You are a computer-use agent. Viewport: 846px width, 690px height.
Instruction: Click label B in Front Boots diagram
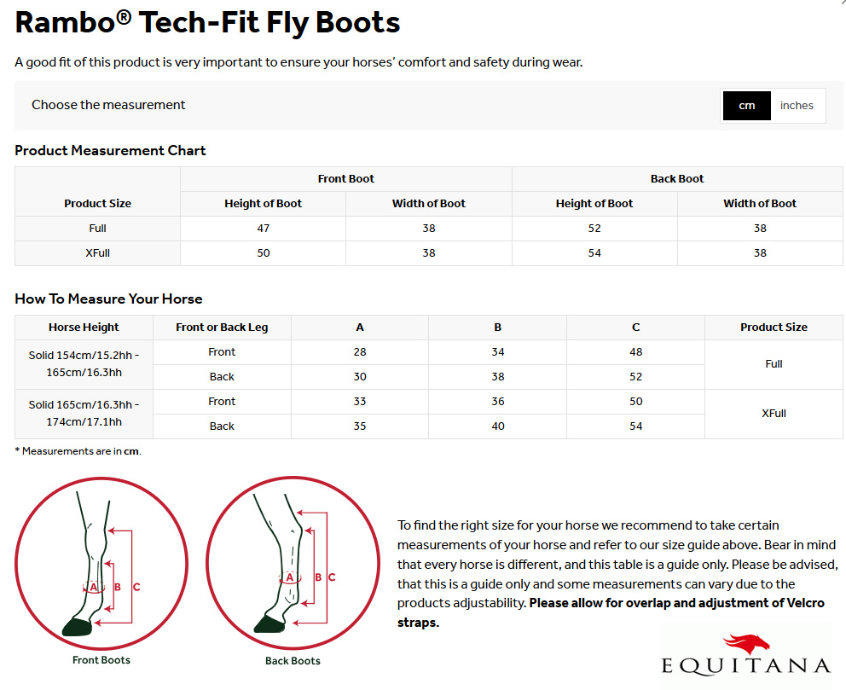click(118, 587)
